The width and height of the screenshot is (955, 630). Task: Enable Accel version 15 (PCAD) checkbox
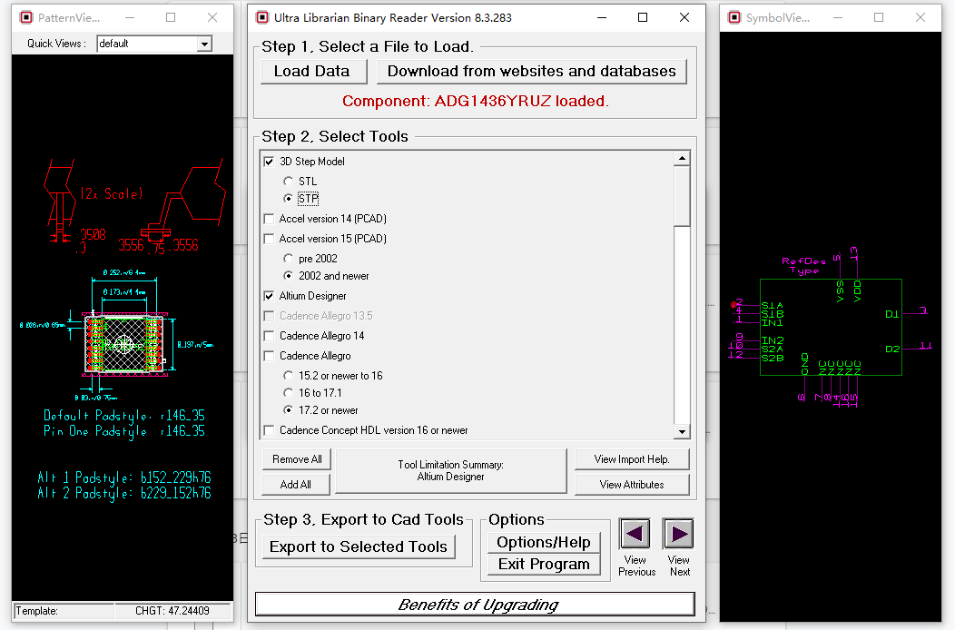click(x=269, y=239)
